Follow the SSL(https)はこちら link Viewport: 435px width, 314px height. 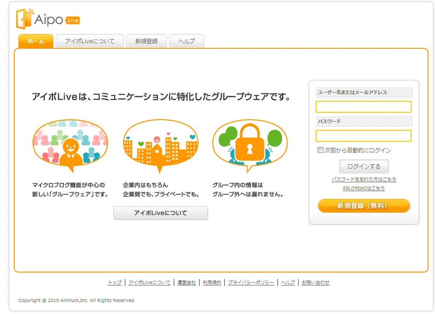[x=364, y=188]
